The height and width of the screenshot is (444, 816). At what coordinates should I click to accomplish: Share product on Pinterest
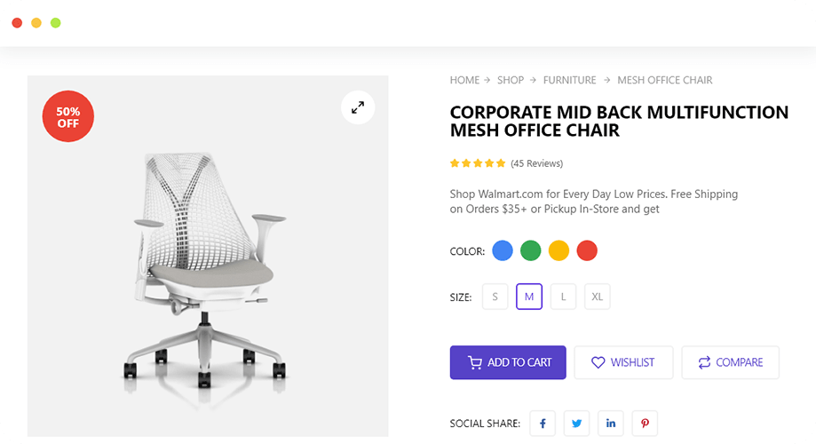click(x=645, y=424)
